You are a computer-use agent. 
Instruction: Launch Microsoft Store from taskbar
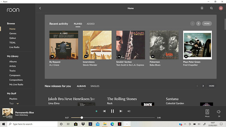(76, 124)
